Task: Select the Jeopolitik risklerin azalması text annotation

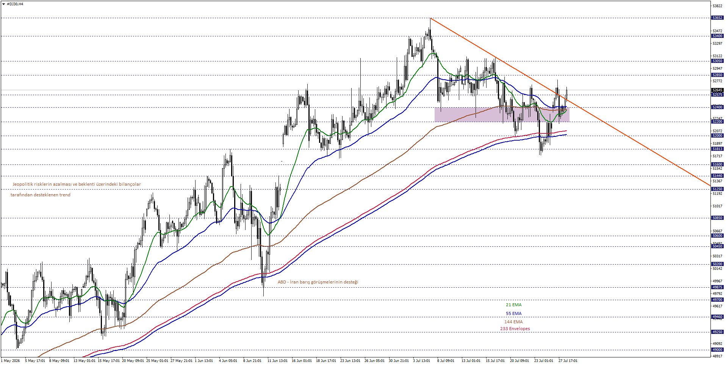Action: click(77, 184)
